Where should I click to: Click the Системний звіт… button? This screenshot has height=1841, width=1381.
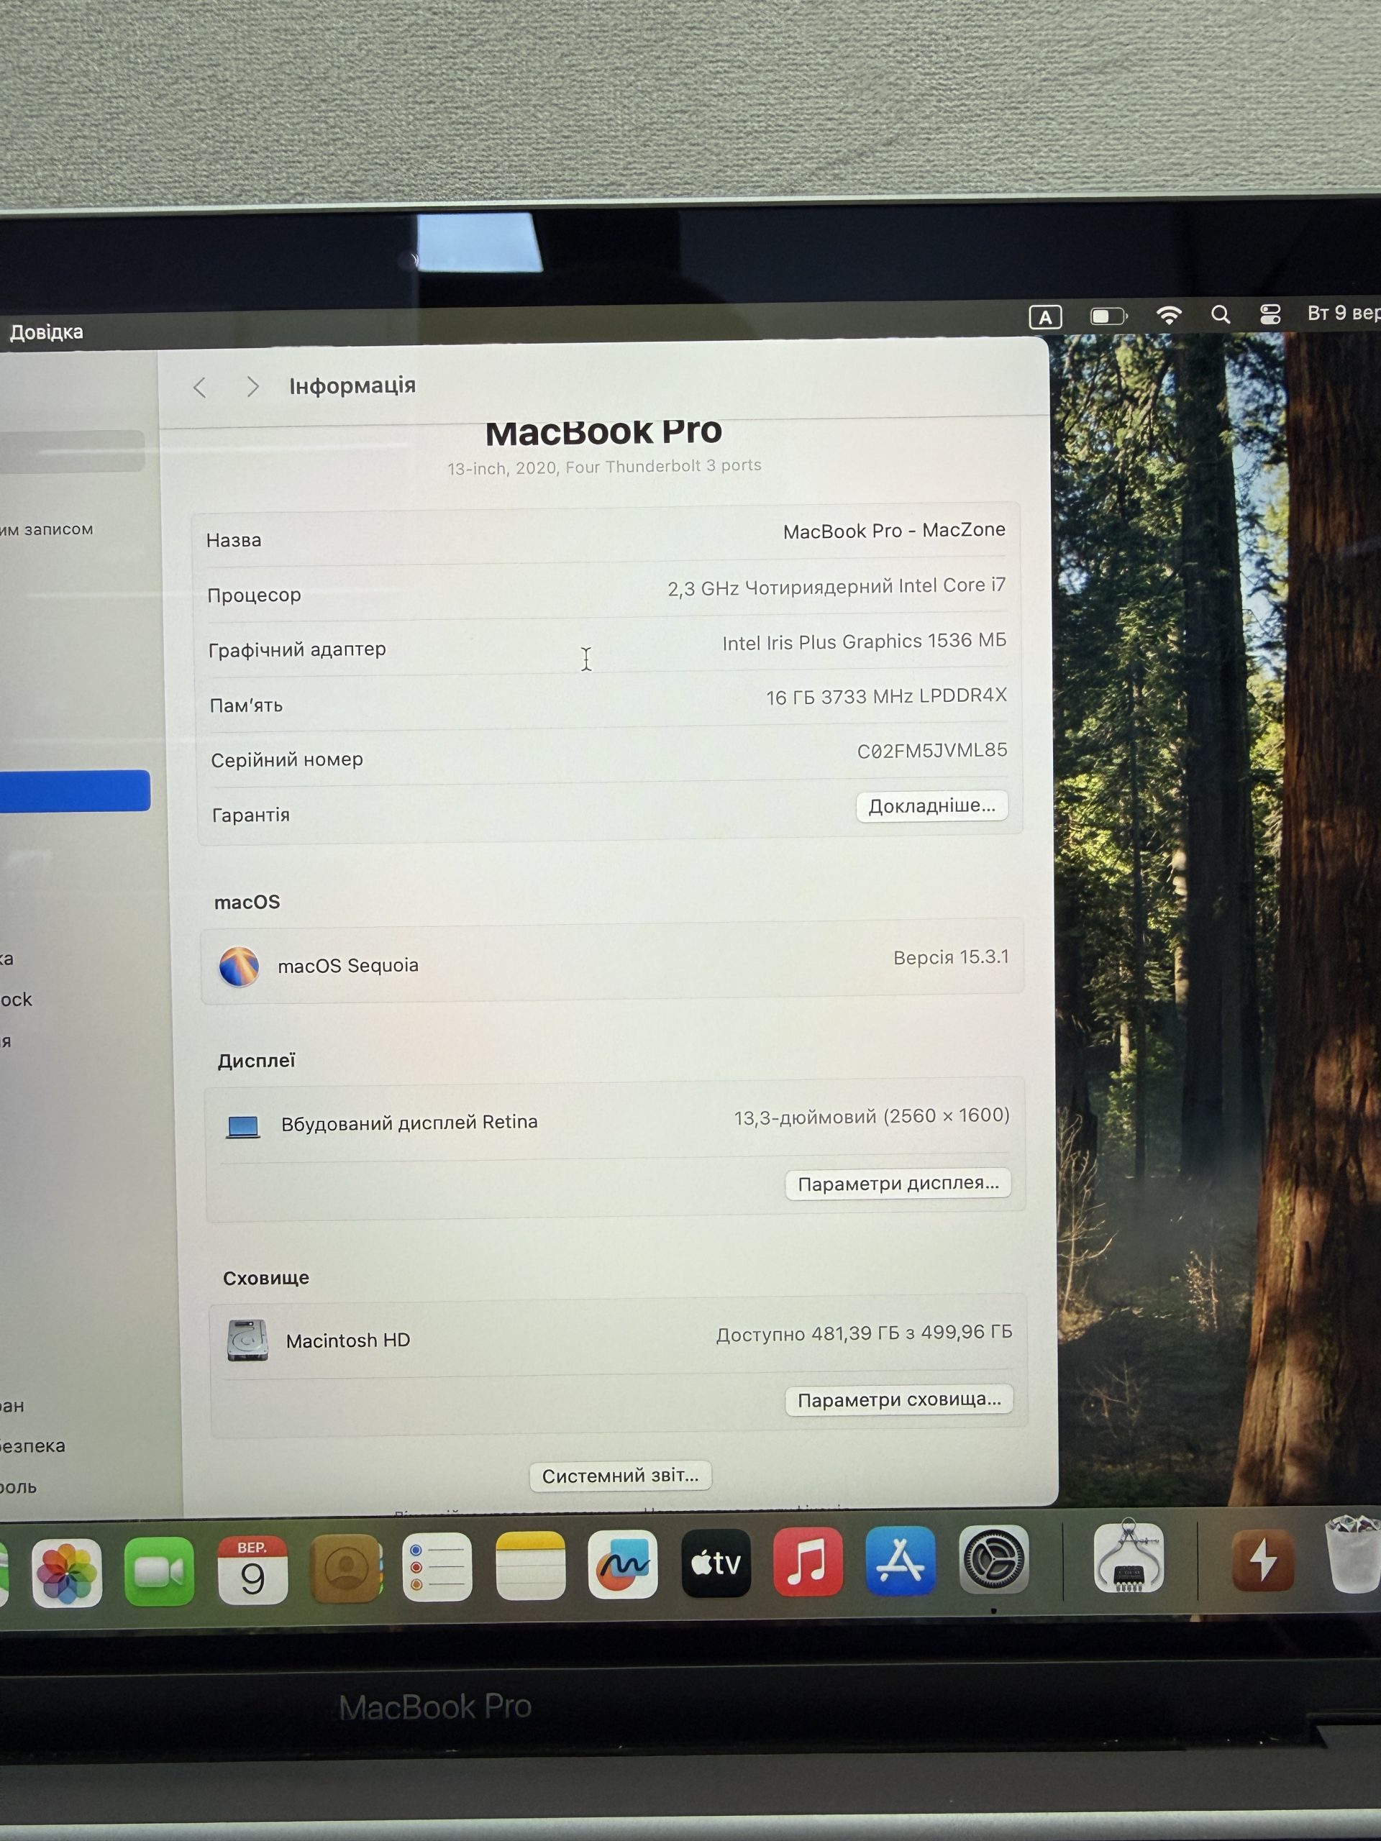[620, 1476]
